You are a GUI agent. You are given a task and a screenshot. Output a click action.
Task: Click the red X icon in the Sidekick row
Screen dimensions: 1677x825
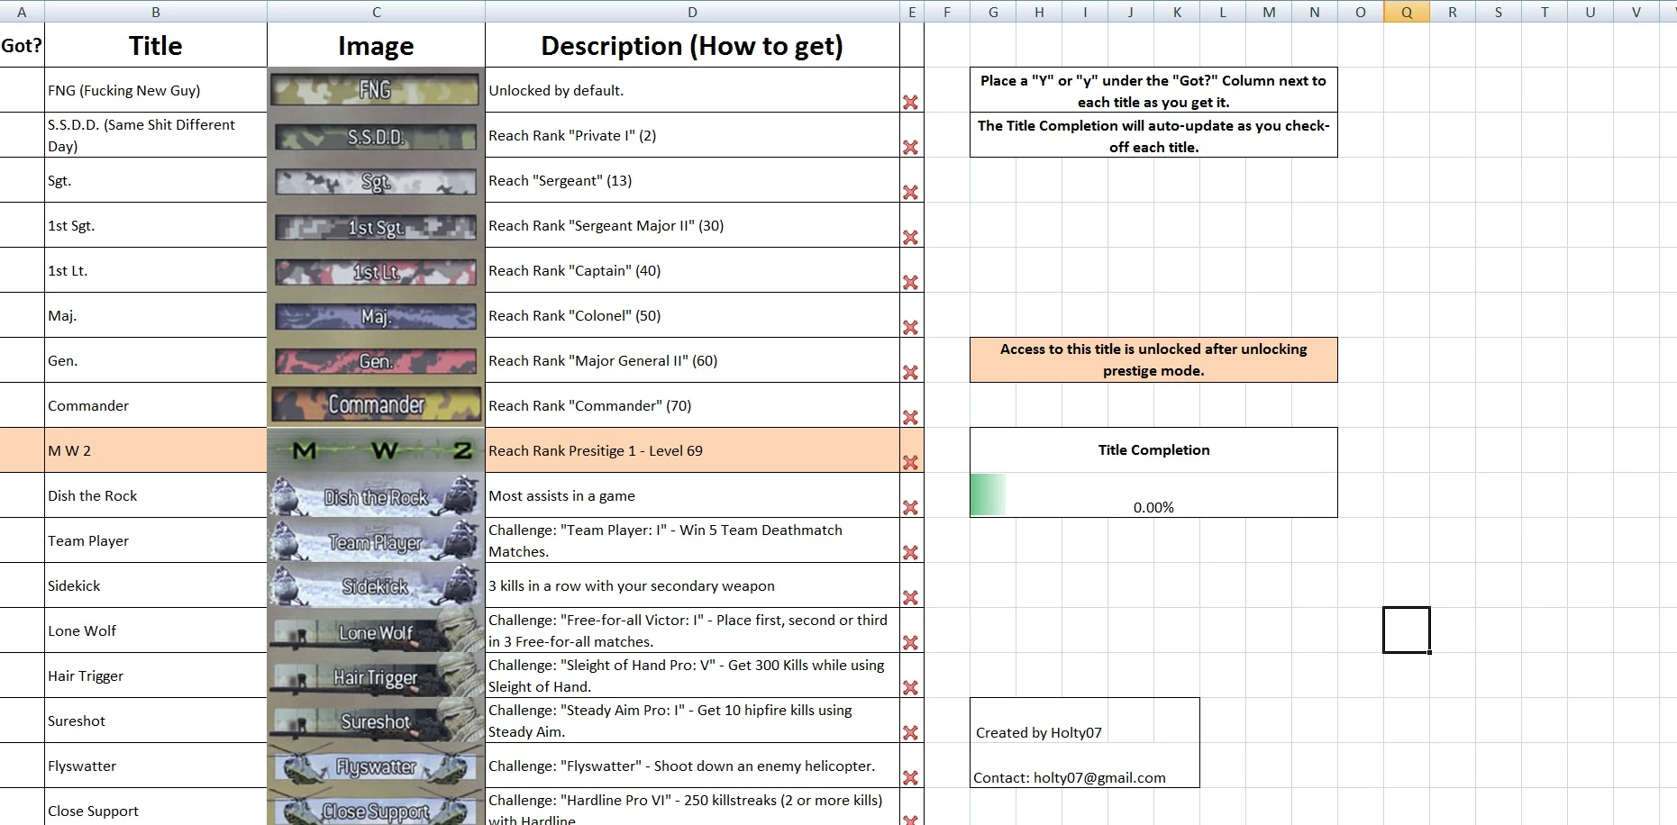(x=910, y=598)
